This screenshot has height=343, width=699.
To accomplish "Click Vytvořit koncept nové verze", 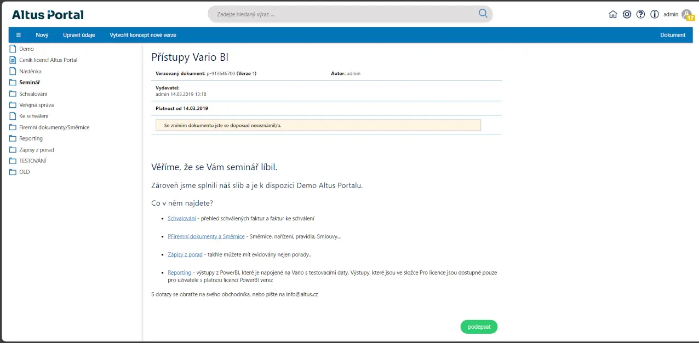I will [x=143, y=35].
